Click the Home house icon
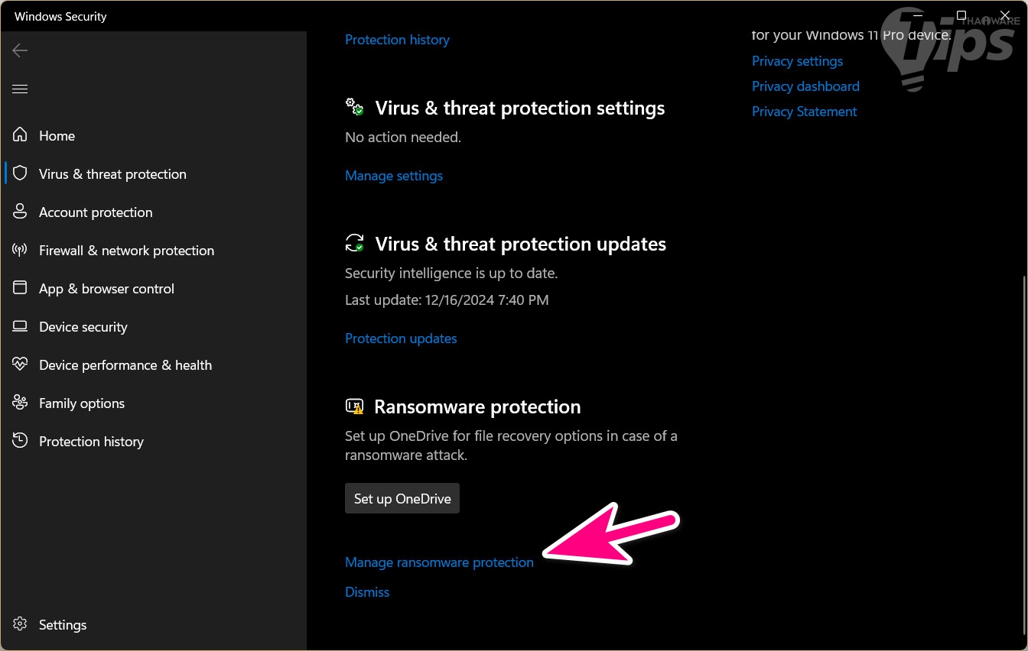Image resolution: width=1028 pixels, height=651 pixels. pyautogui.click(x=20, y=136)
